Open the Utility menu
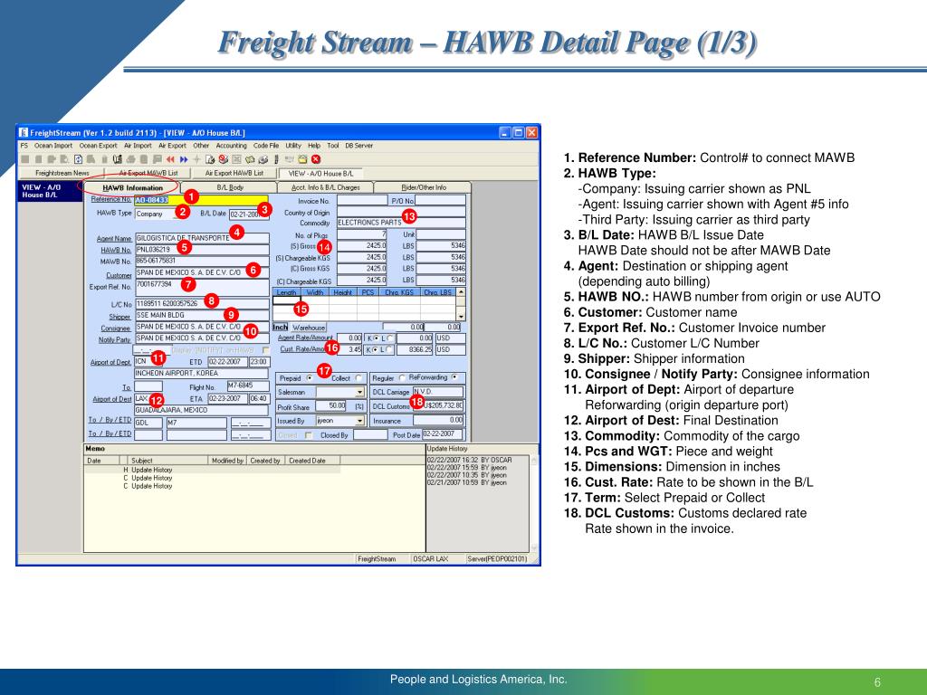927x695 pixels. click(293, 146)
